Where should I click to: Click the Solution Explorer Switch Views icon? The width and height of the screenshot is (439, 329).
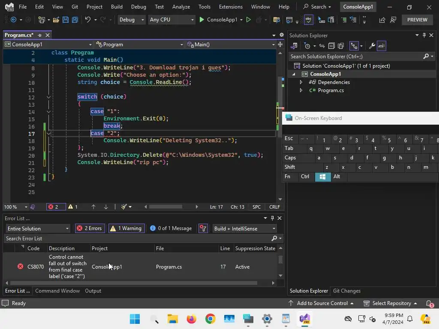[x=294, y=46]
